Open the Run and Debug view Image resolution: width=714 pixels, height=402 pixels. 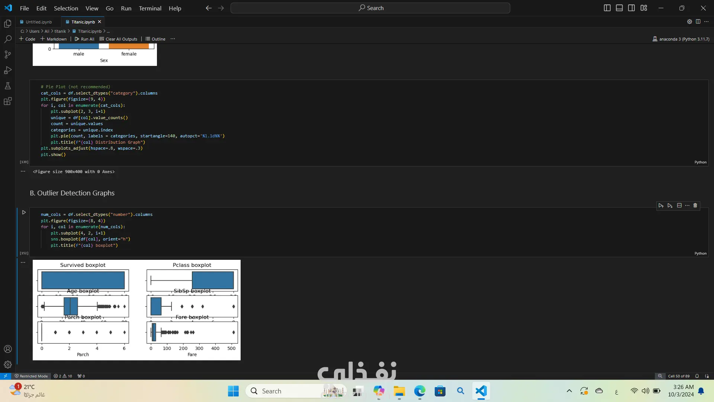point(7,70)
